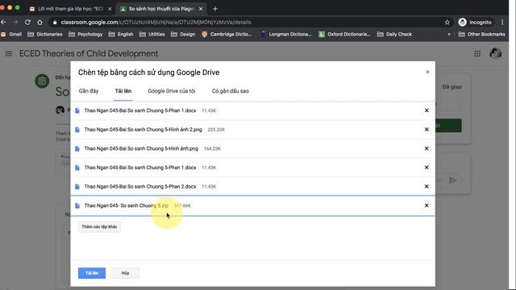
Task: Open the Gmail bookmark
Action: coord(11,34)
